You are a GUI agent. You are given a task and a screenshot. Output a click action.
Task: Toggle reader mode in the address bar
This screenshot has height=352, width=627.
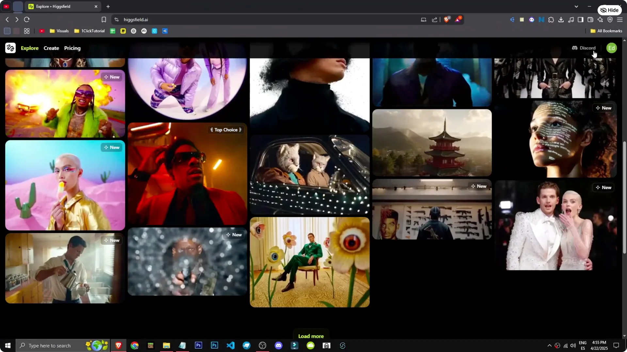[424, 20]
